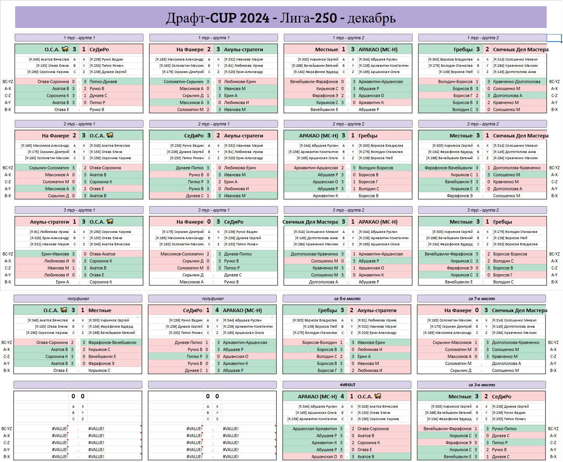This screenshot has height=462, width=563.
Task: Click '[R:345] Акатов Вячеслав' in the ФИНАЛ match
Action: [x=378, y=406]
